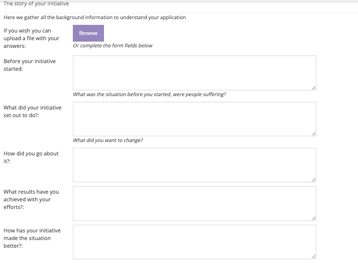Focus the 'Before your initiative started' text area

195,73
